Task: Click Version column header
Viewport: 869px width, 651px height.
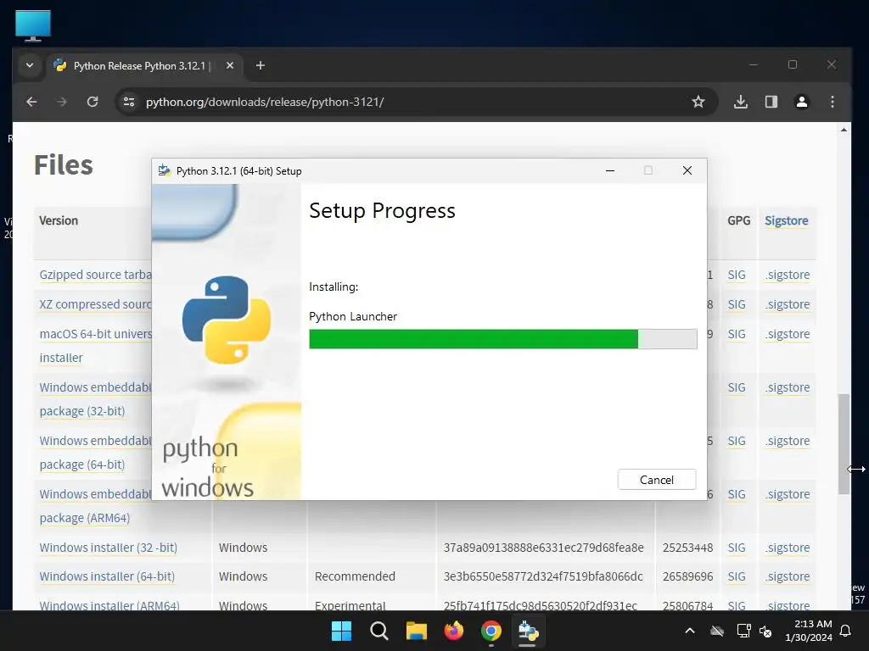Action: 59,220
